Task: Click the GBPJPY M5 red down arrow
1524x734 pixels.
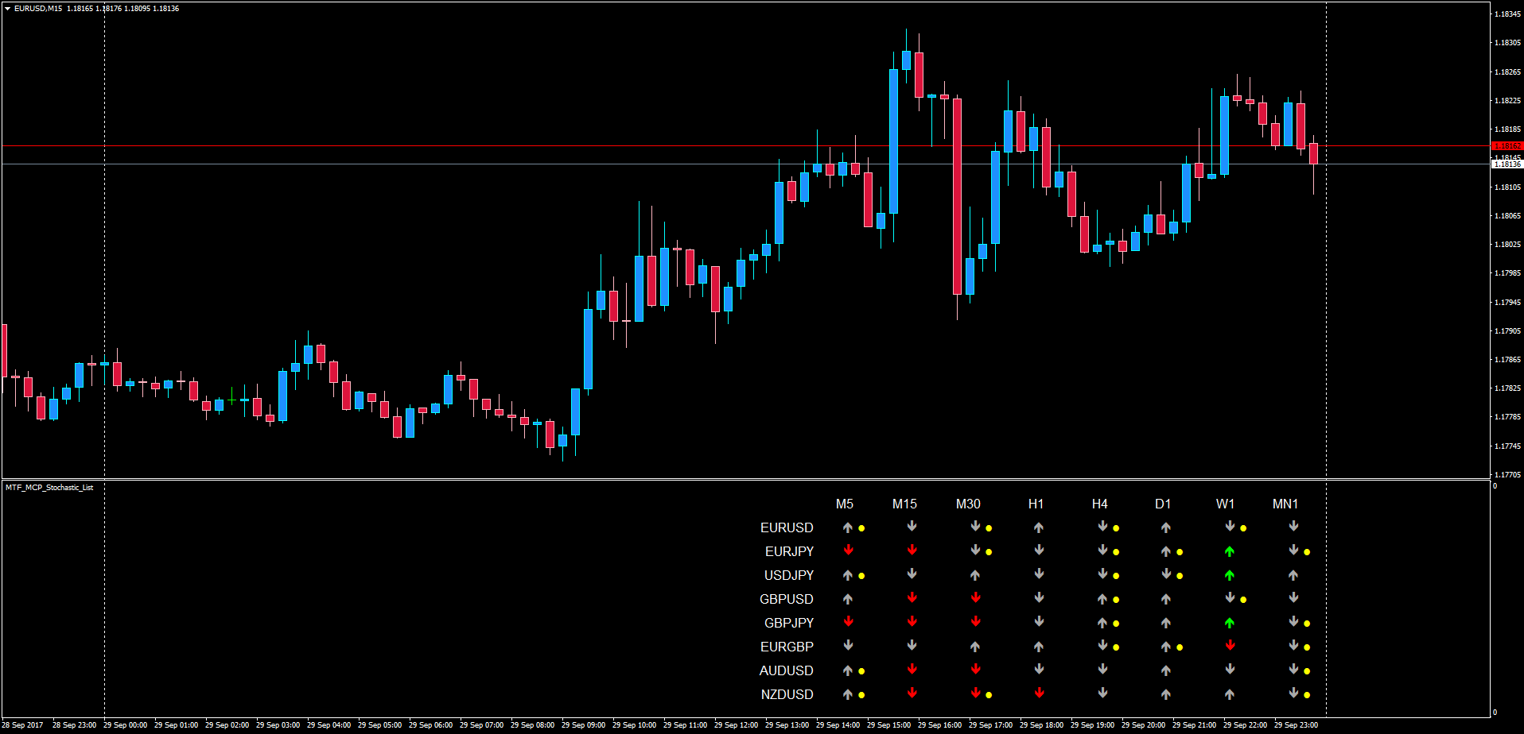Action: pos(848,621)
